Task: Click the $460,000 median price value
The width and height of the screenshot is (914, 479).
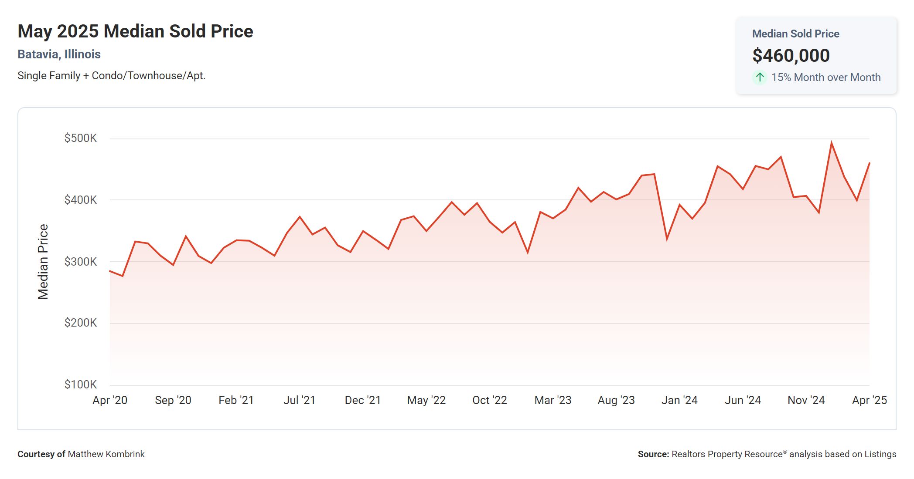Action: click(x=791, y=55)
